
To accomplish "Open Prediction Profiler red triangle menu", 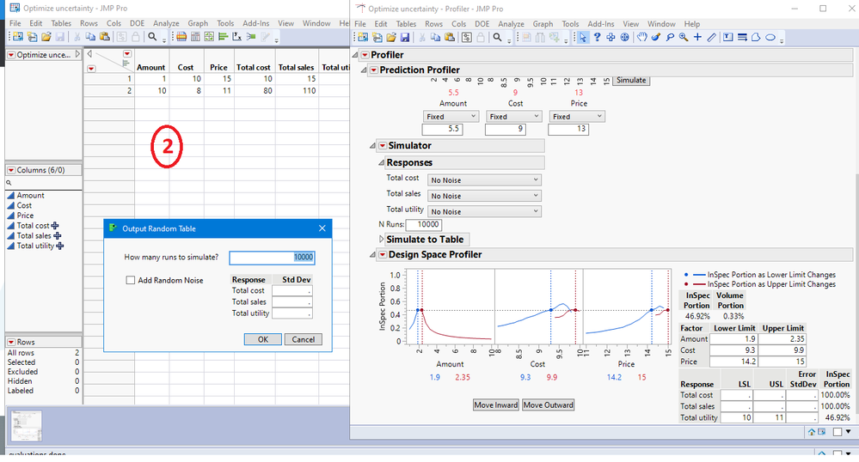I will [x=374, y=70].
